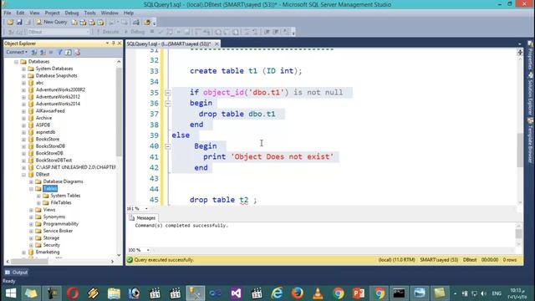Switch to the Messages results tab
Viewport: 535px width, 301px height.
click(x=142, y=217)
